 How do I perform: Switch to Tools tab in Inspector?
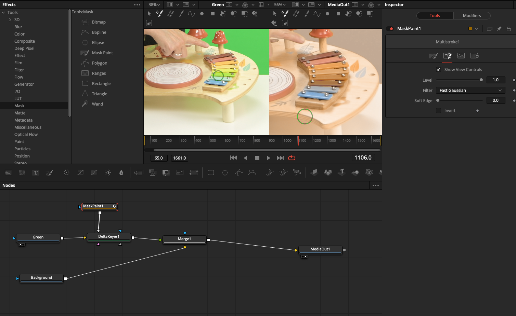[435, 16]
